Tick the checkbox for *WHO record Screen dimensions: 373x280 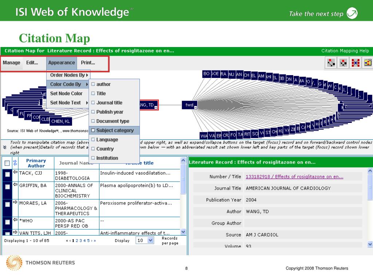[x=7, y=222]
